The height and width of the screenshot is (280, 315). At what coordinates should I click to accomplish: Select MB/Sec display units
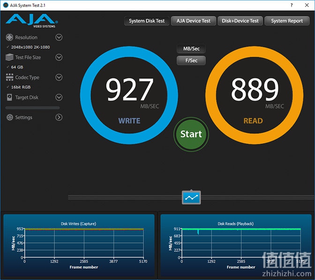(x=191, y=49)
